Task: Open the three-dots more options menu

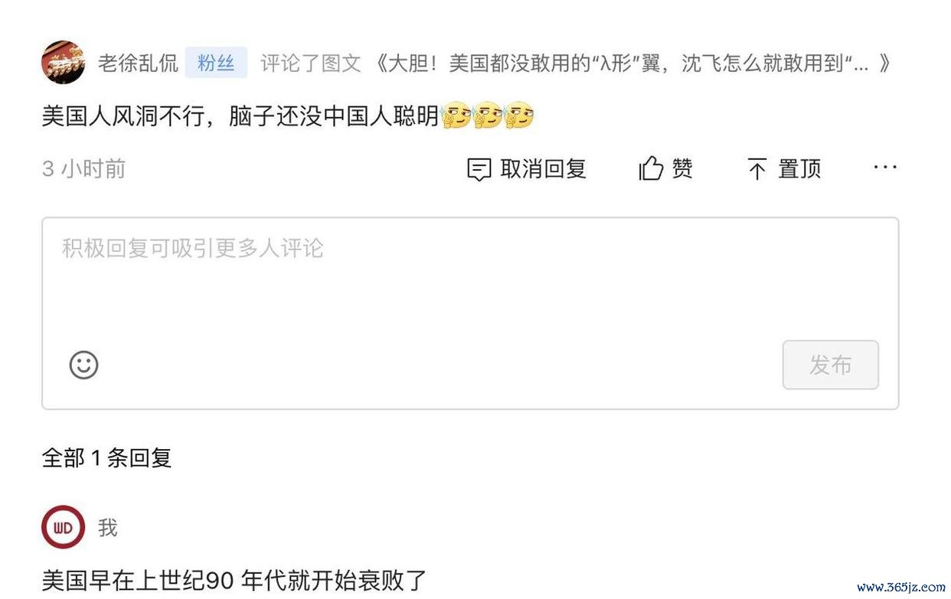Action: point(885,167)
